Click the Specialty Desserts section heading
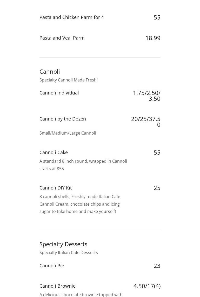Image resolution: width=200 pixels, height=297 pixels. point(63,244)
